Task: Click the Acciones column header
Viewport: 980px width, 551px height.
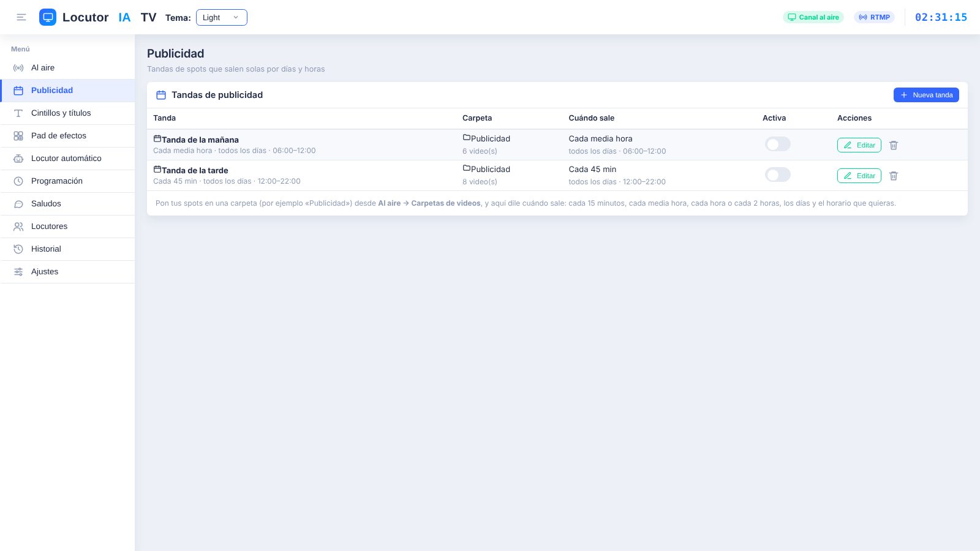Action: (854, 118)
